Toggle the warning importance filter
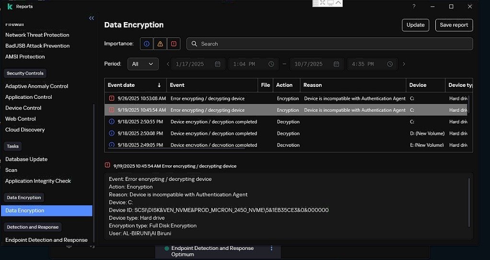Screen dimensions: 490x260 pos(160,44)
